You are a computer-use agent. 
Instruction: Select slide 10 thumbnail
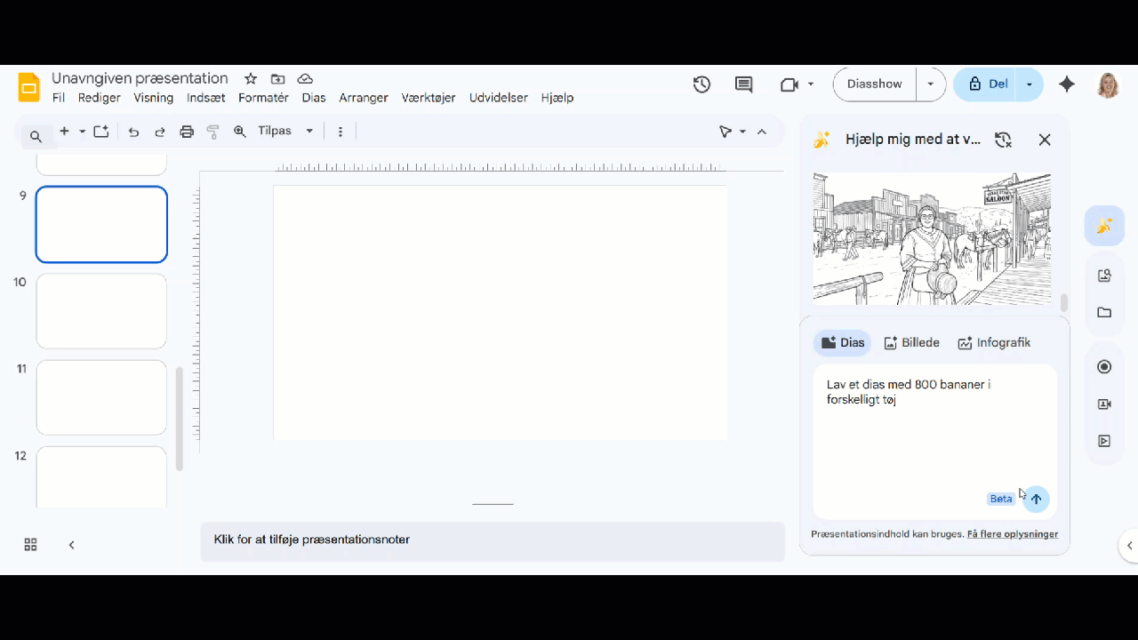click(x=101, y=311)
